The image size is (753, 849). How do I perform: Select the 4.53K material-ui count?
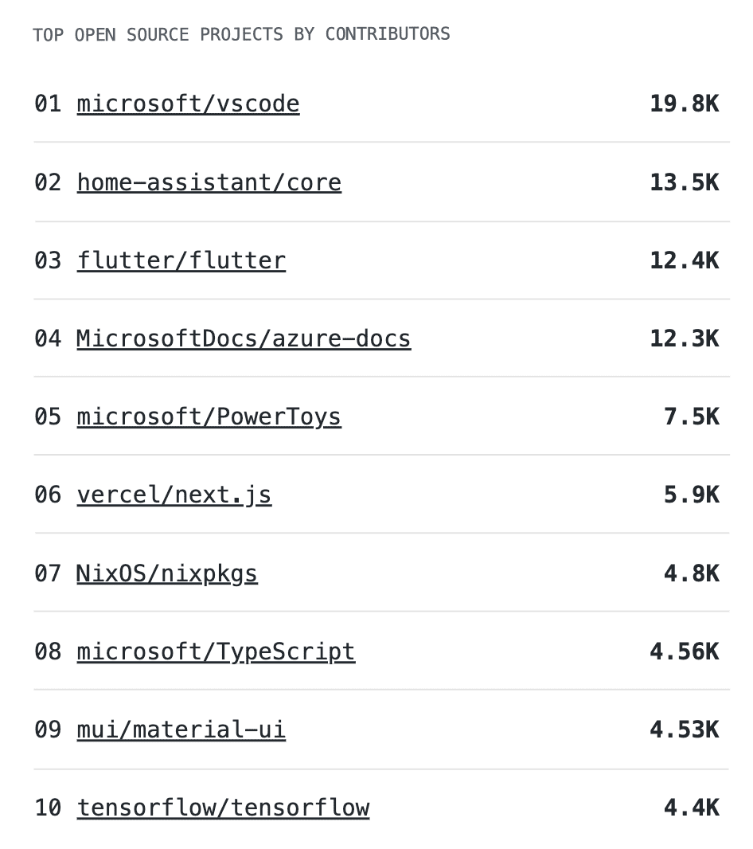(684, 730)
